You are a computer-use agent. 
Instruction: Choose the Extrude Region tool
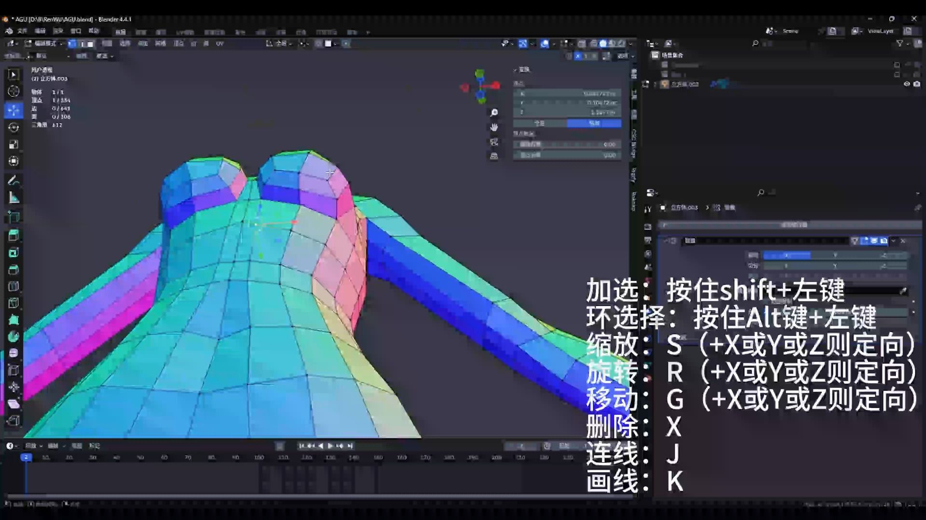(14, 235)
